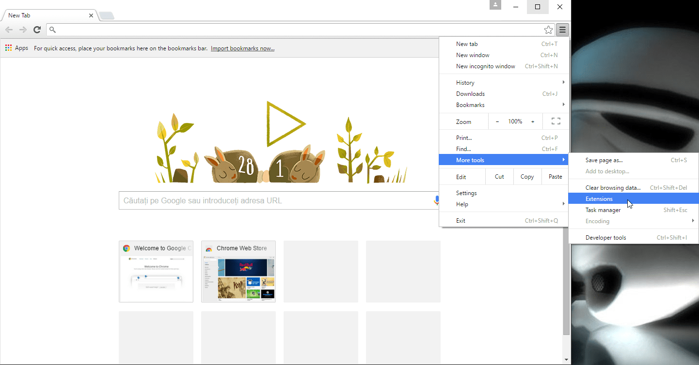This screenshot has height=365, width=699.
Task: Increase zoom with the plus button
Action: tap(533, 122)
